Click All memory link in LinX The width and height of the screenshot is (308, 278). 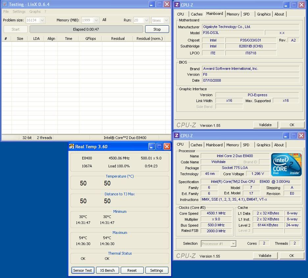pyautogui.click(x=104, y=20)
